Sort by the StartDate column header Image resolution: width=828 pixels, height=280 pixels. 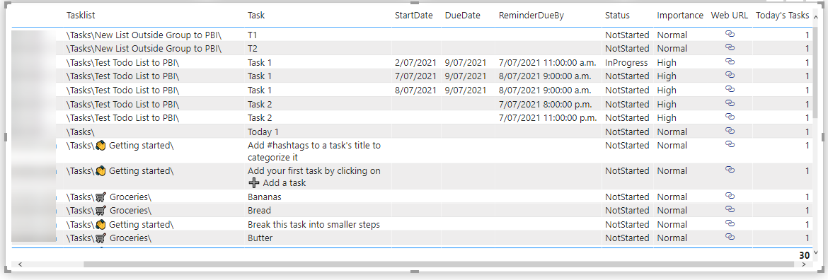414,16
